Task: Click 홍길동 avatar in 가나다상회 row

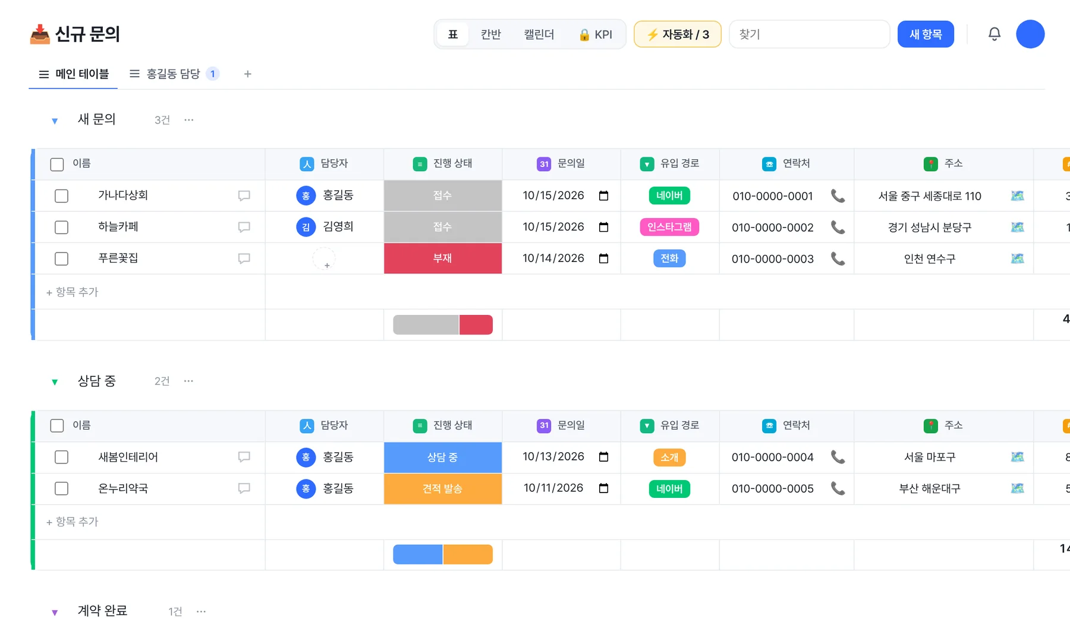Action: click(306, 195)
